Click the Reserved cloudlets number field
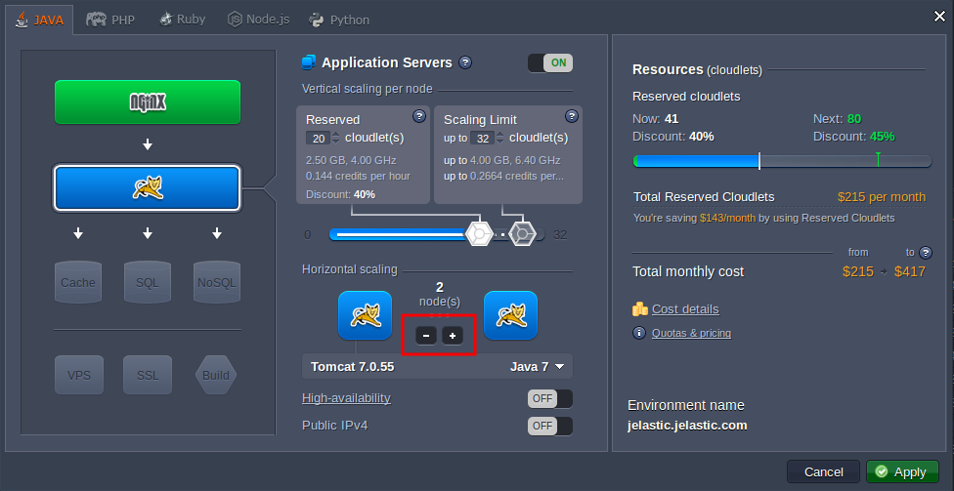This screenshot has width=954, height=491. point(318,139)
